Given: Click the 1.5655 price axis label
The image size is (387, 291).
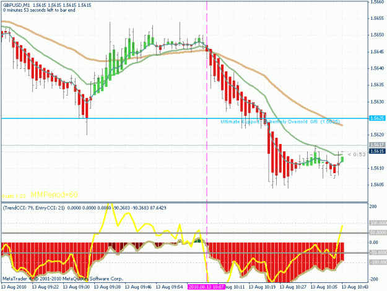Looking at the screenshot, I should (x=377, y=18).
